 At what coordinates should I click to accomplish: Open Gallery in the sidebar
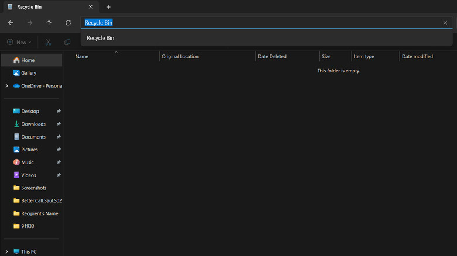coord(28,73)
